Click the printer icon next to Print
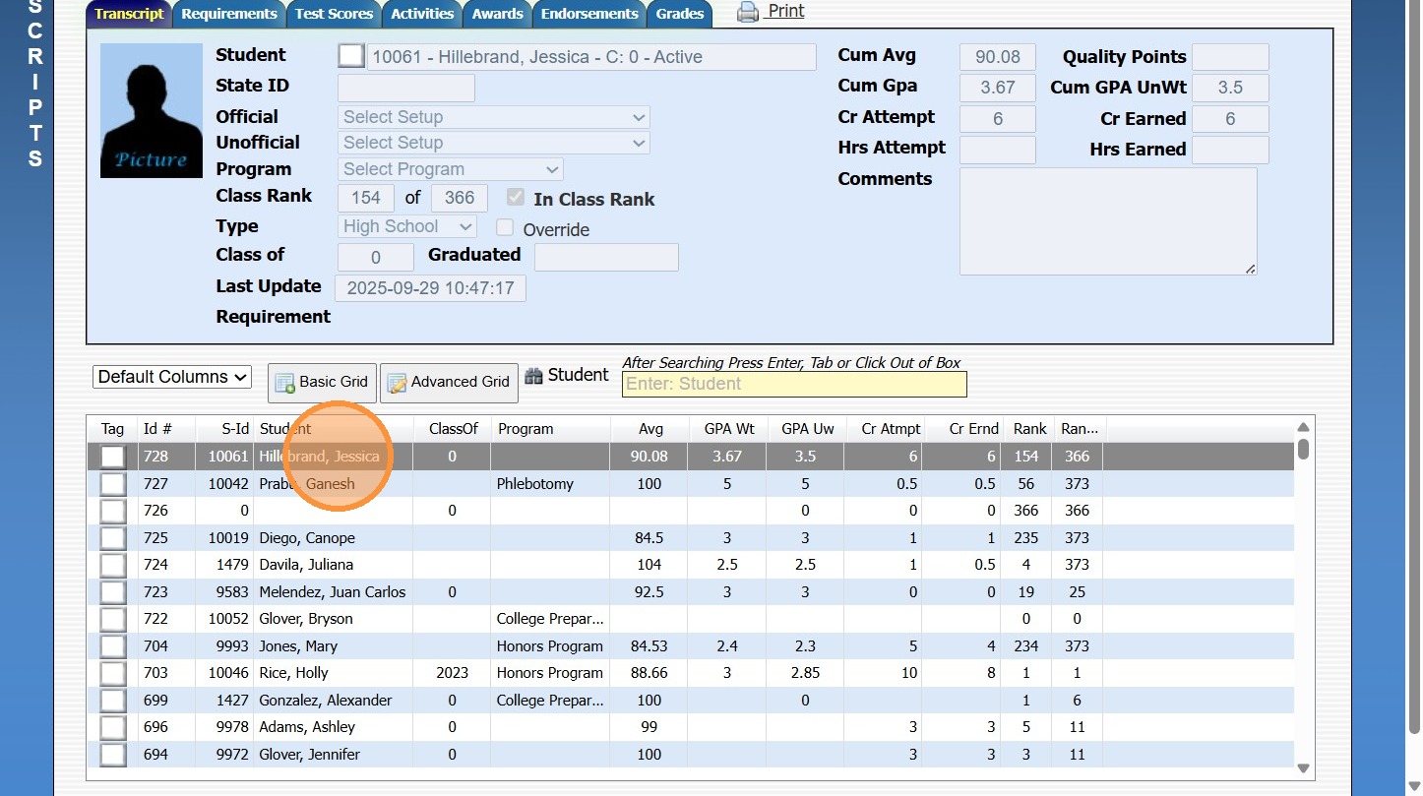This screenshot has height=796, width=1423. [x=748, y=13]
